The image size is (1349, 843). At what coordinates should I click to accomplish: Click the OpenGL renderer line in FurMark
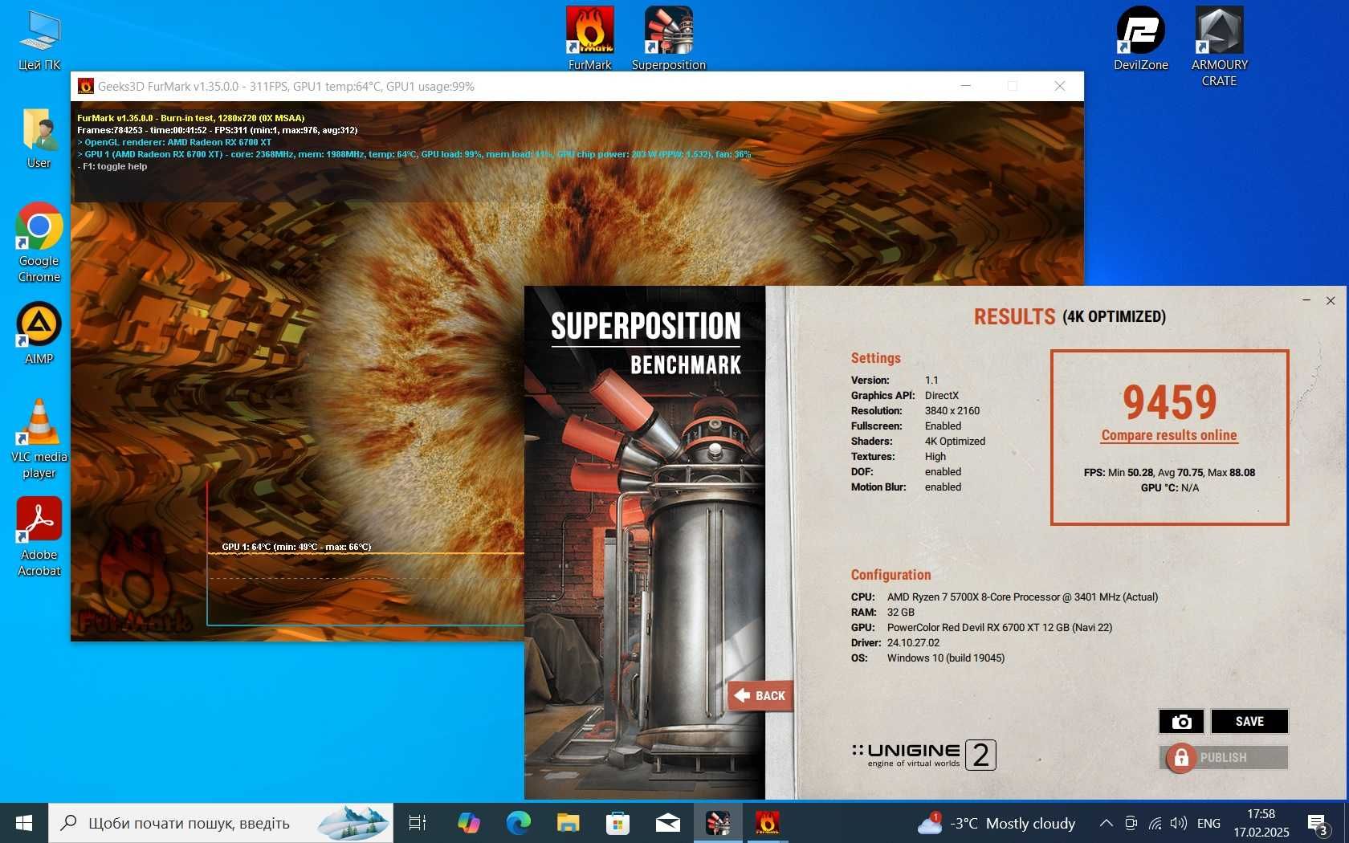[174, 142]
